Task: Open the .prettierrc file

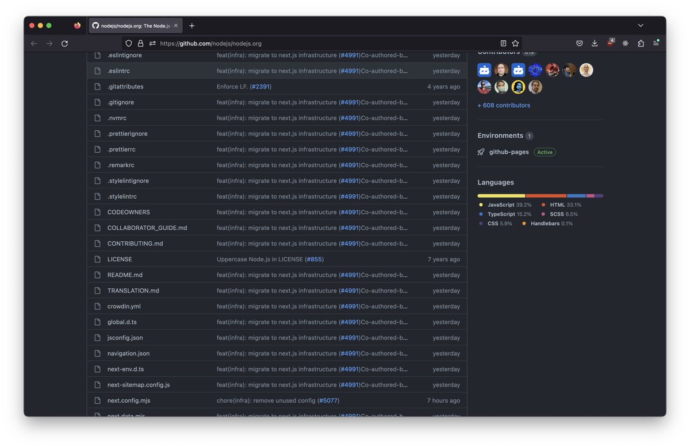Action: [x=121, y=150]
